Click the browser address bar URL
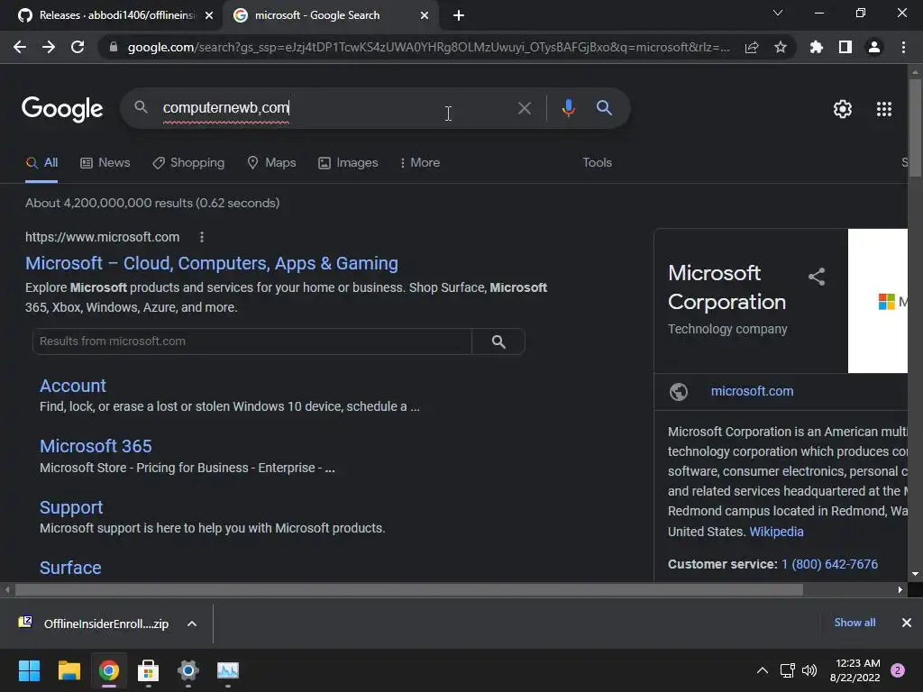The image size is (923, 692). [x=428, y=47]
